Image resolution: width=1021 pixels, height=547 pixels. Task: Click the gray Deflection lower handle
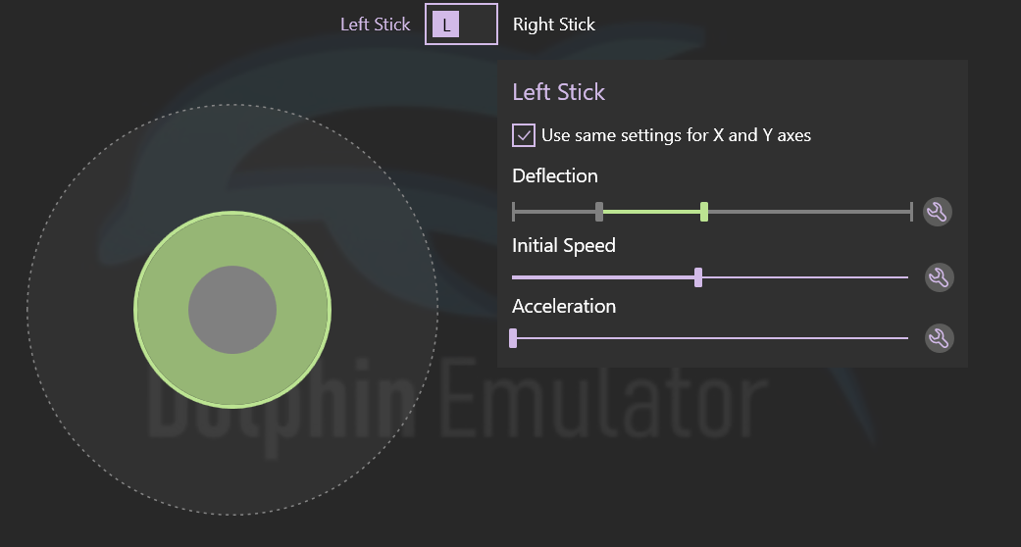(599, 212)
